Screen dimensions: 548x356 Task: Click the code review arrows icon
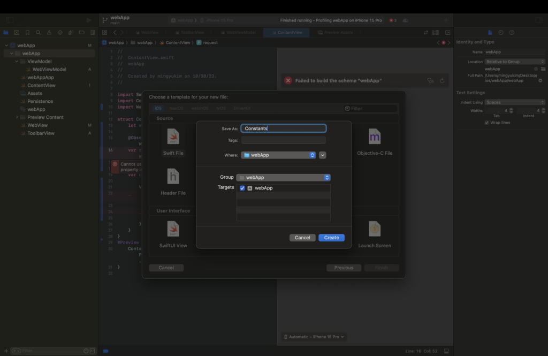425,33
